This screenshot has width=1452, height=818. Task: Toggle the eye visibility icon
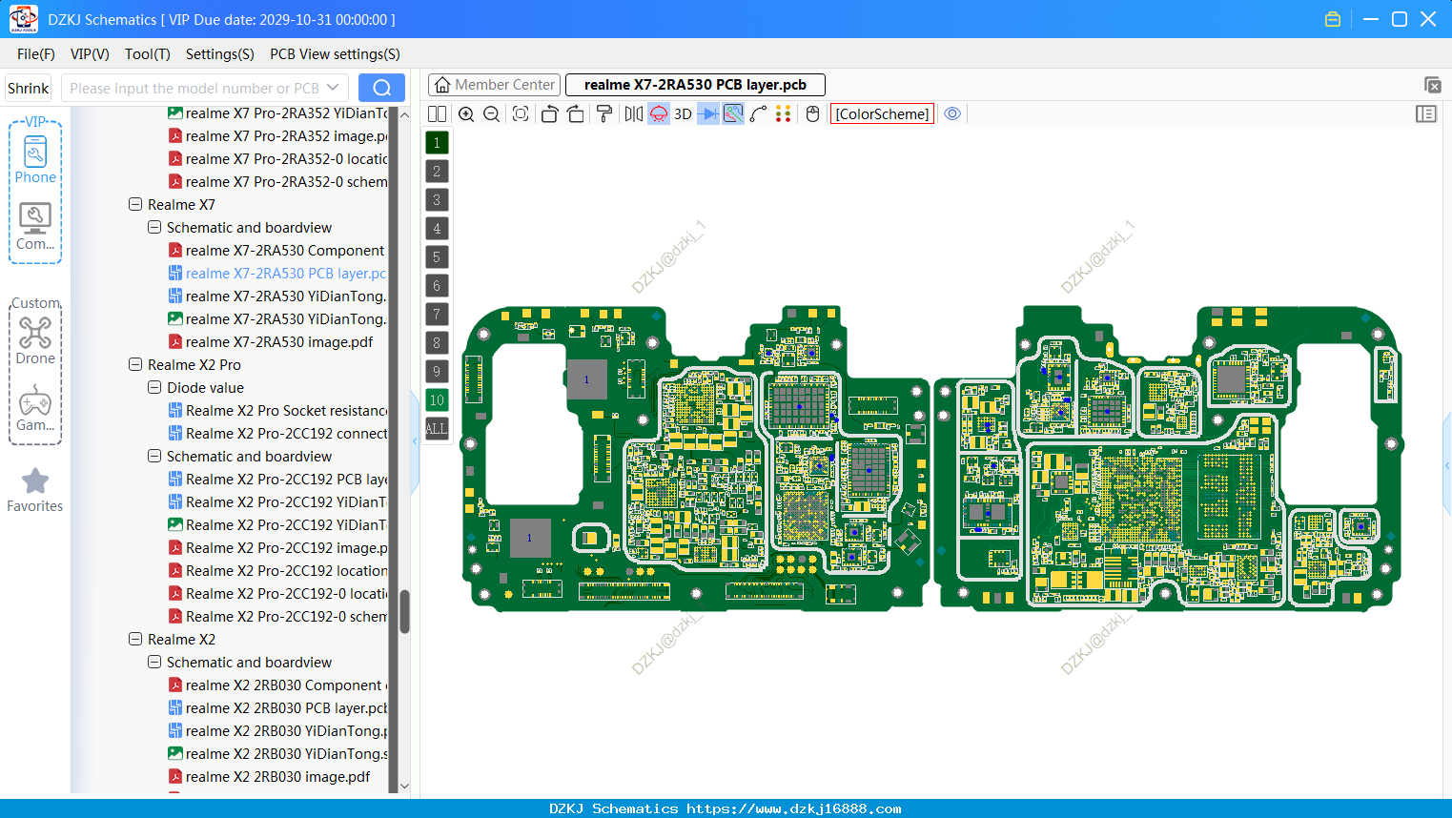pyautogui.click(x=952, y=113)
